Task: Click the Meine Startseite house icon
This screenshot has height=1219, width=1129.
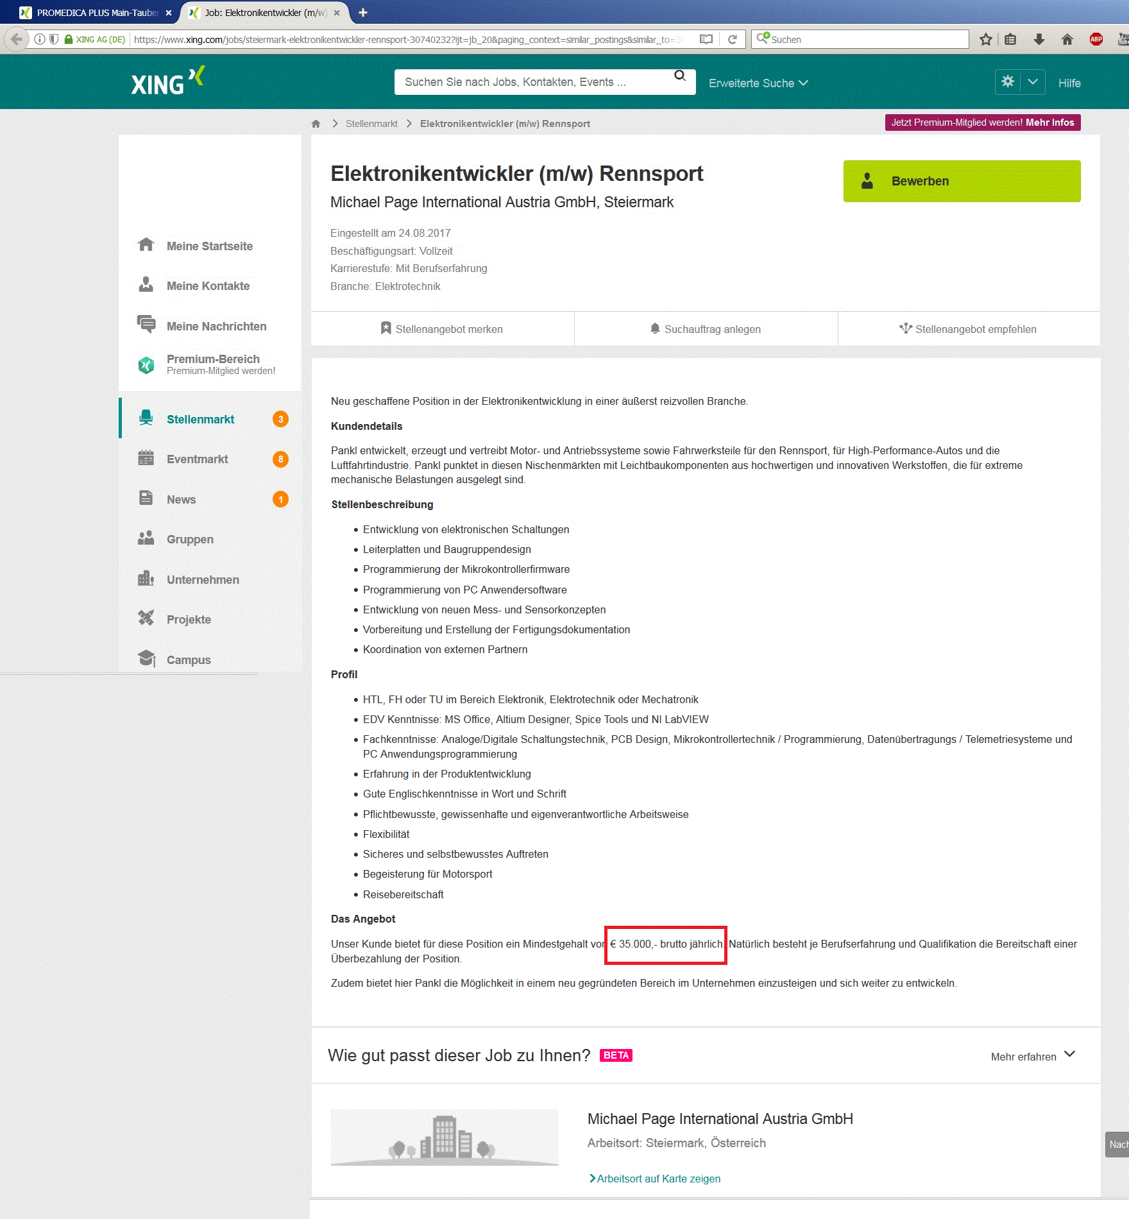Action: (146, 244)
